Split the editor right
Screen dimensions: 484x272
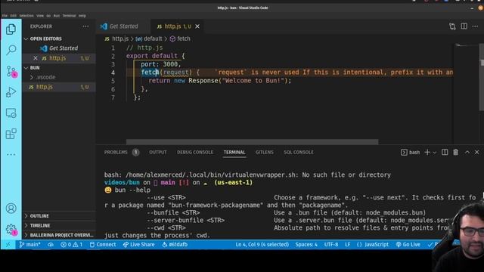(x=464, y=26)
